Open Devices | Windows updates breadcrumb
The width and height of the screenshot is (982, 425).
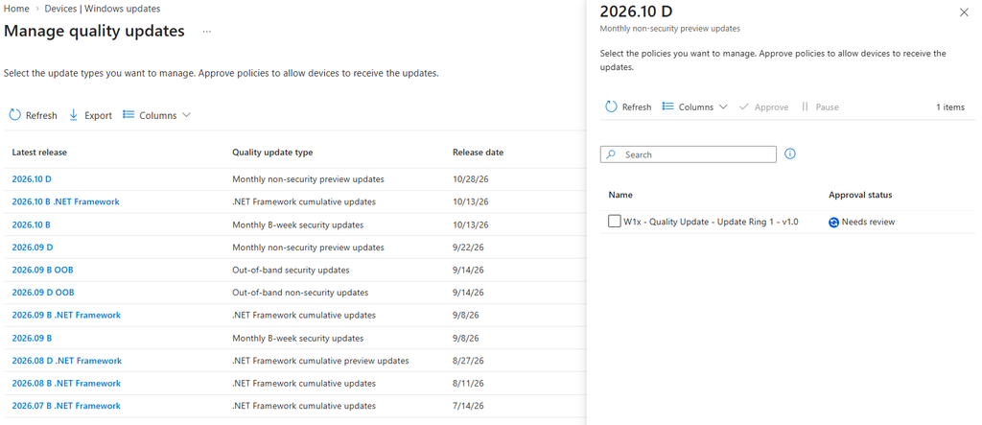[102, 9]
